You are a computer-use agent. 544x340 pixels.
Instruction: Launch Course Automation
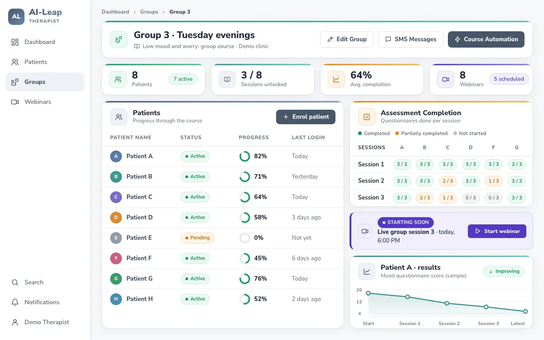pyautogui.click(x=486, y=39)
